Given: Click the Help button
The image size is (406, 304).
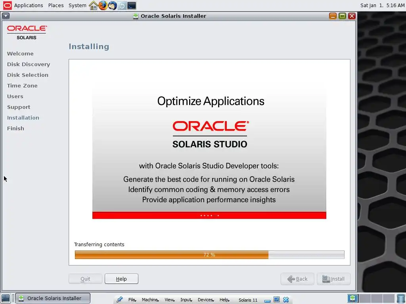Looking at the screenshot, I should pyautogui.click(x=121, y=279).
